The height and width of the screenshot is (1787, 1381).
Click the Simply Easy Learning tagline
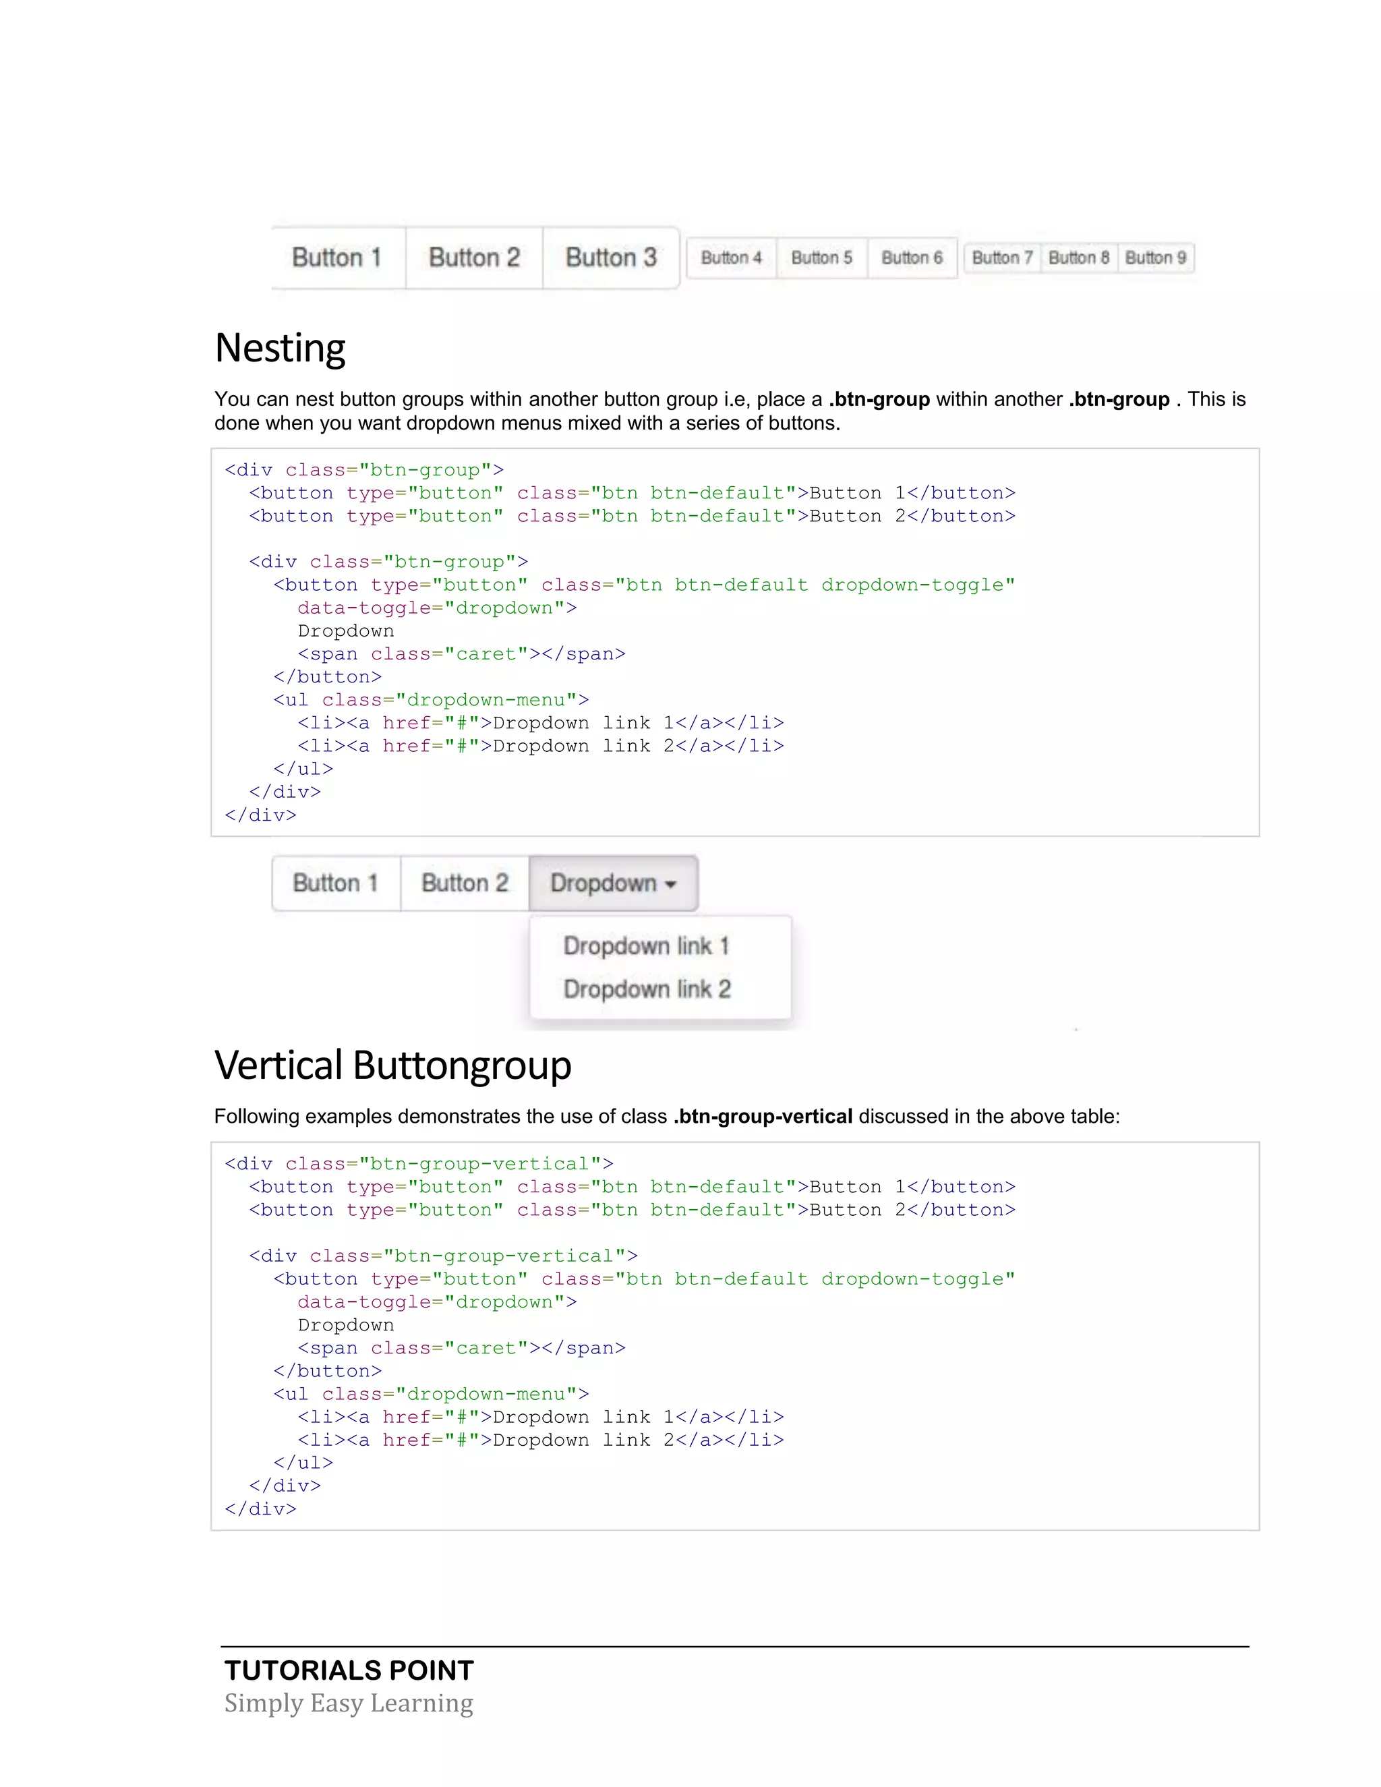(x=349, y=1703)
